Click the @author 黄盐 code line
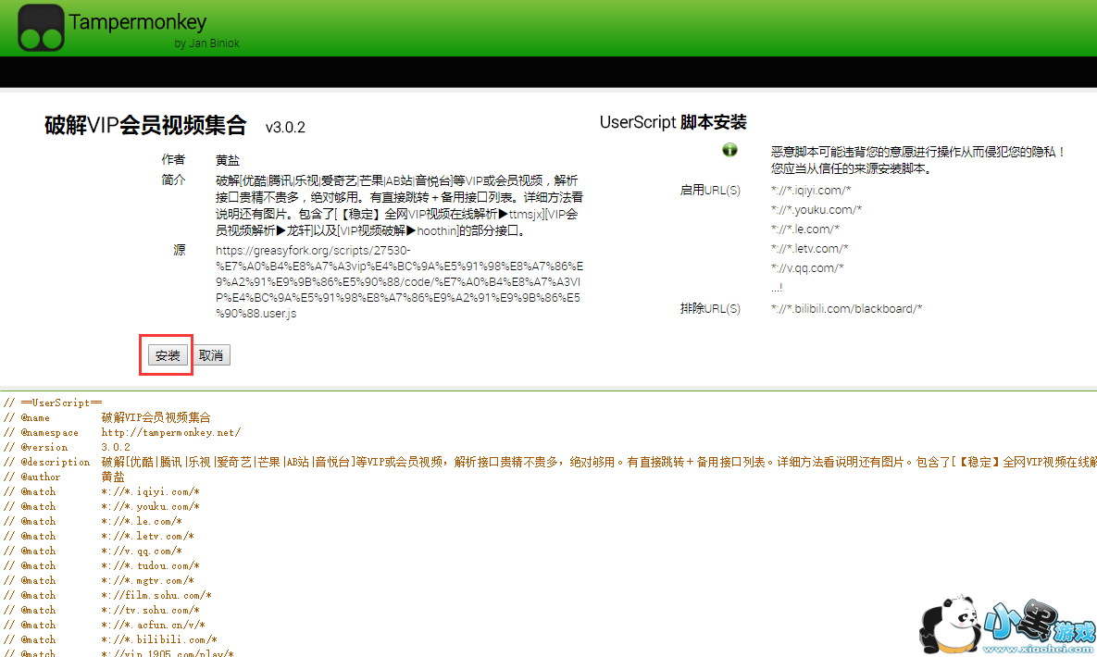The width and height of the screenshot is (1097, 657). click(x=65, y=477)
